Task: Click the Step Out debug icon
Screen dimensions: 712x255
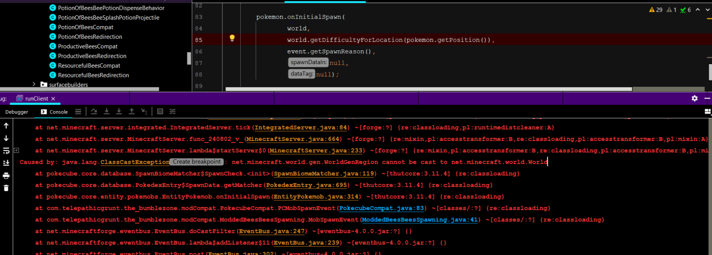Action: click(x=132, y=112)
